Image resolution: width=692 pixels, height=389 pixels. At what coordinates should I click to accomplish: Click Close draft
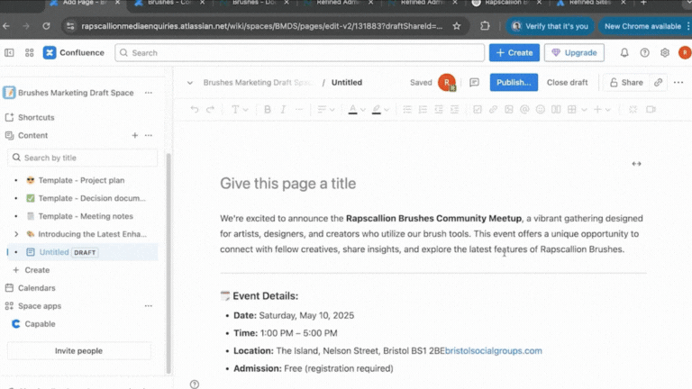pyautogui.click(x=567, y=83)
